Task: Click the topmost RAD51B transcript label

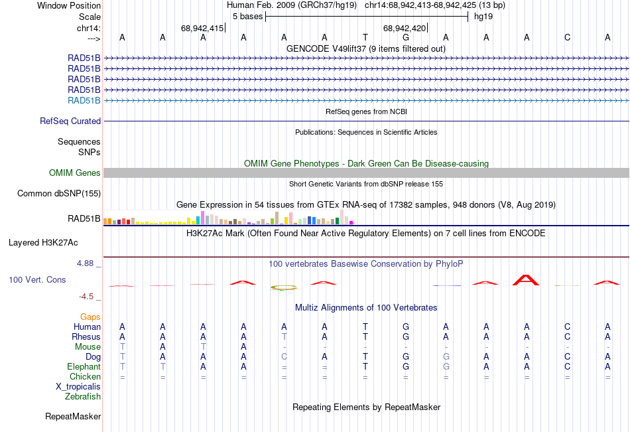Action: [x=84, y=58]
